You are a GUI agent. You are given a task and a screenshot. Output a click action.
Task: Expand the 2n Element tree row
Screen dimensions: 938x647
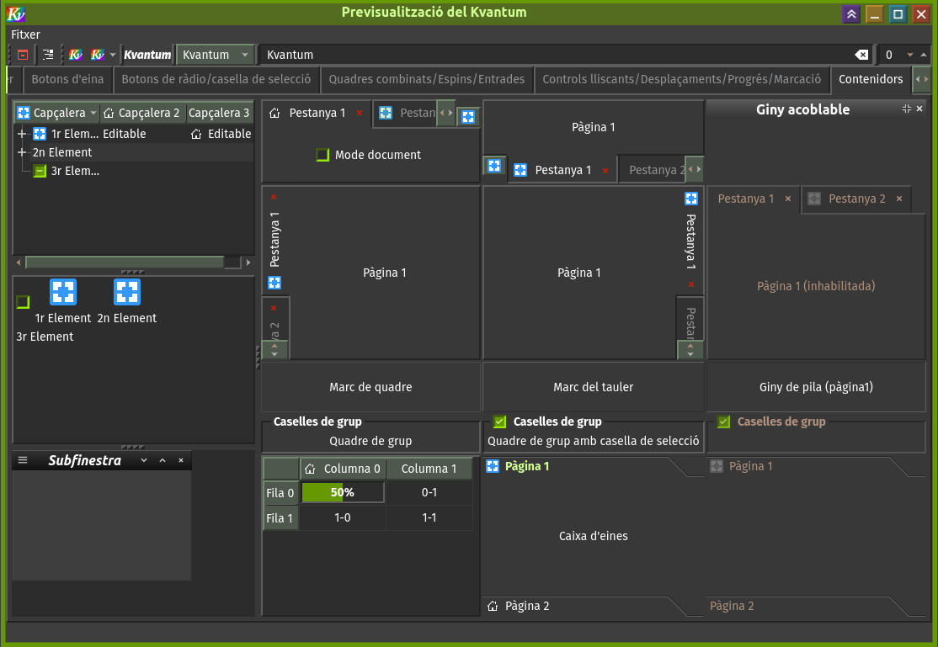[x=22, y=152]
